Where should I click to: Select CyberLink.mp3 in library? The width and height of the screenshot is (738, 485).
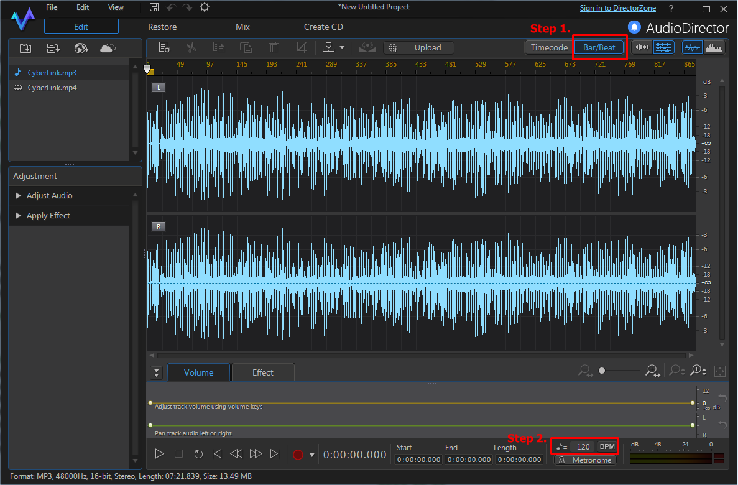click(x=69, y=73)
